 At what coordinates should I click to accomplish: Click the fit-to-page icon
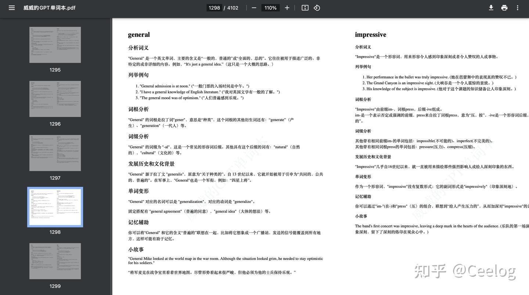click(x=305, y=7)
